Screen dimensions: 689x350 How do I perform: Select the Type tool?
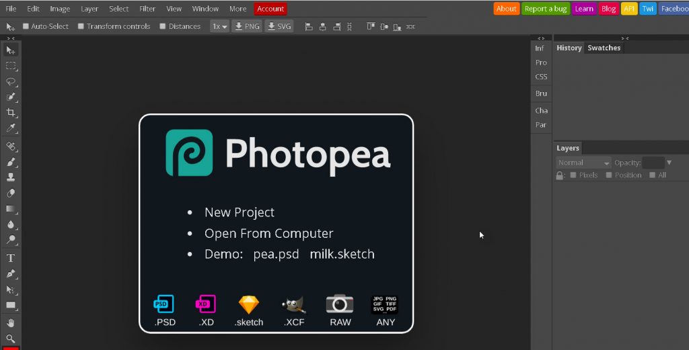11,258
